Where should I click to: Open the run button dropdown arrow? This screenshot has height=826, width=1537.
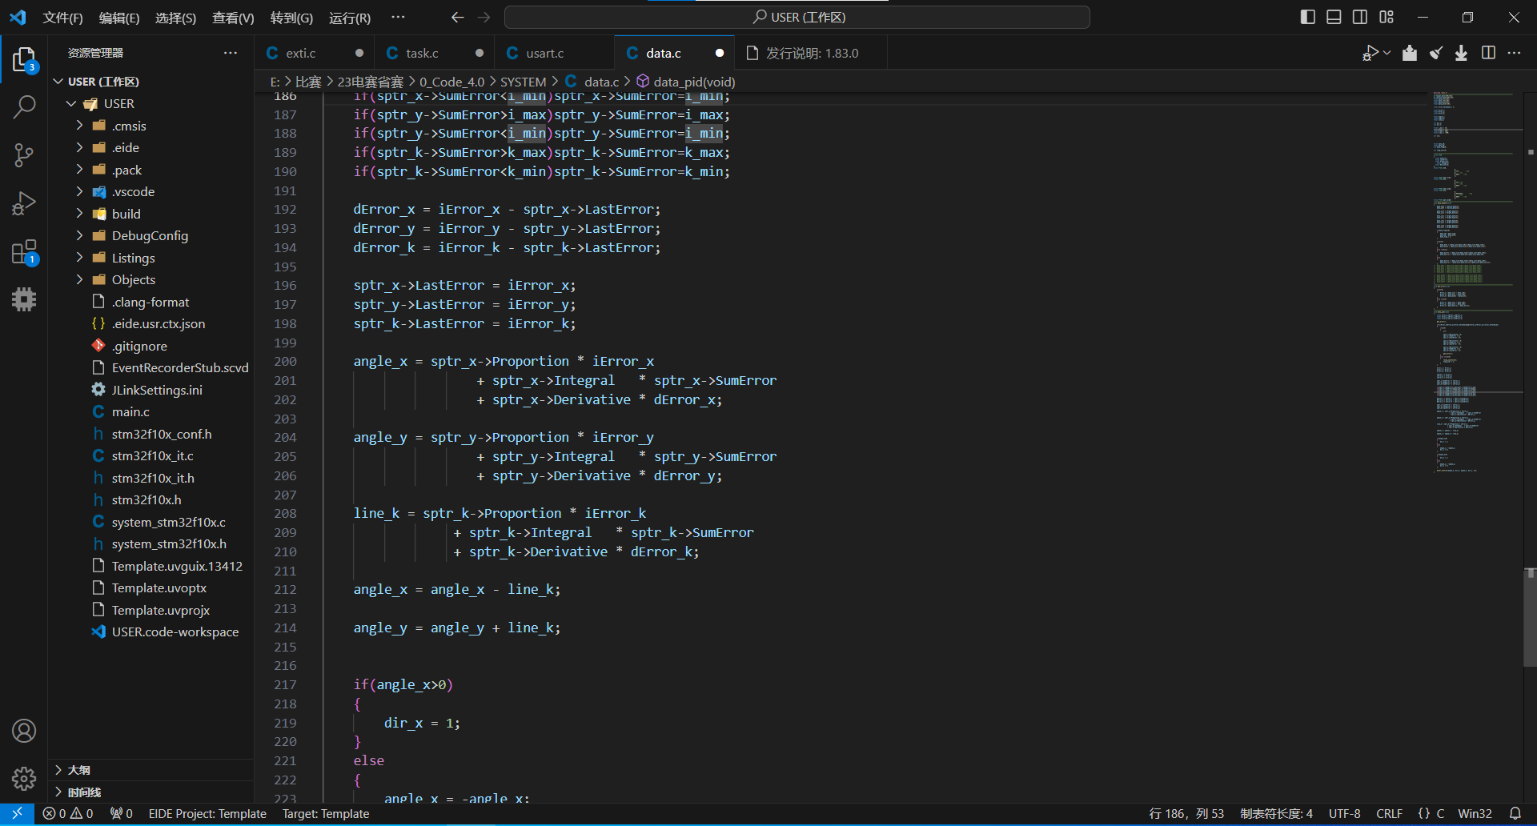[1387, 53]
